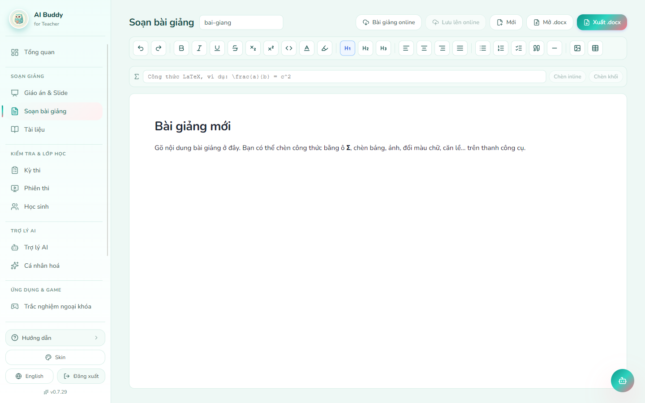
Task: Center align the text
Action: (424, 48)
